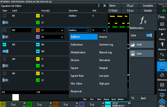Click the purple C4 source badge
The image size is (167, 107).
[38, 37]
